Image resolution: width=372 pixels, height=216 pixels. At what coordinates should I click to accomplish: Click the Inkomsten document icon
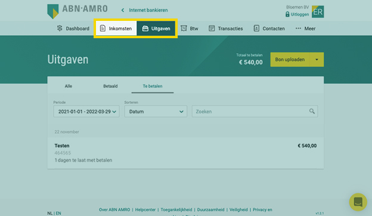coord(103,29)
